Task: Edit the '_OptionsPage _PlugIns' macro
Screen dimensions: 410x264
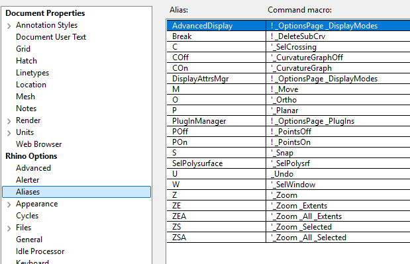Action: point(338,121)
